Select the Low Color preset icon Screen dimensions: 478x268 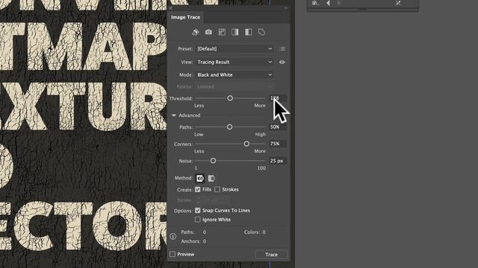222,32
